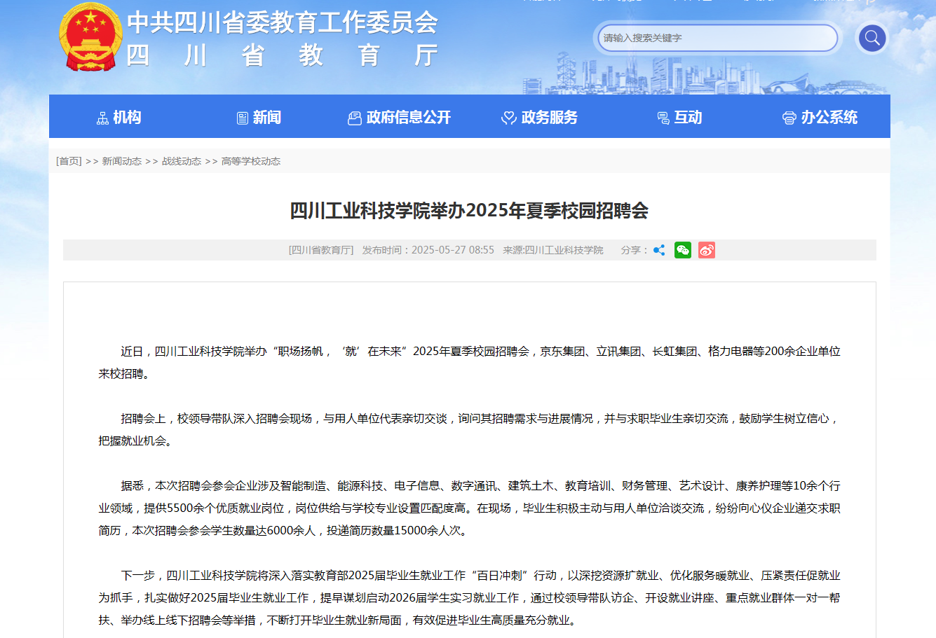
Task: Open the 新闻动态 breadcrumb link
Action: 121,161
